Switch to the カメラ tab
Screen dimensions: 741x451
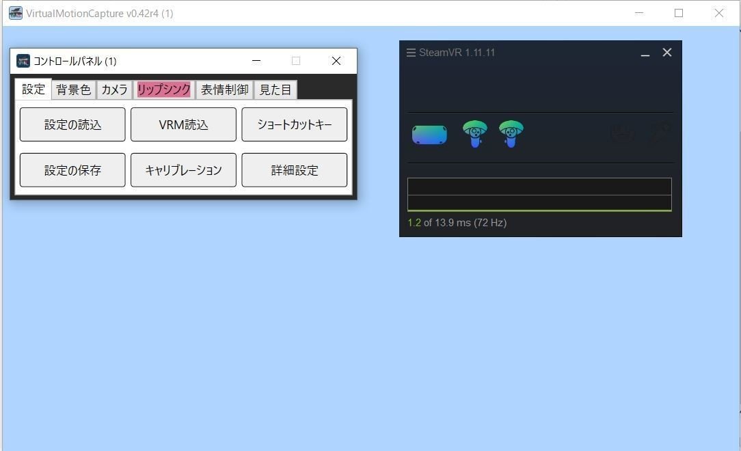point(113,89)
